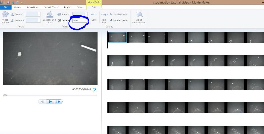
Task: View preview in full screen
Action: coord(95,90)
